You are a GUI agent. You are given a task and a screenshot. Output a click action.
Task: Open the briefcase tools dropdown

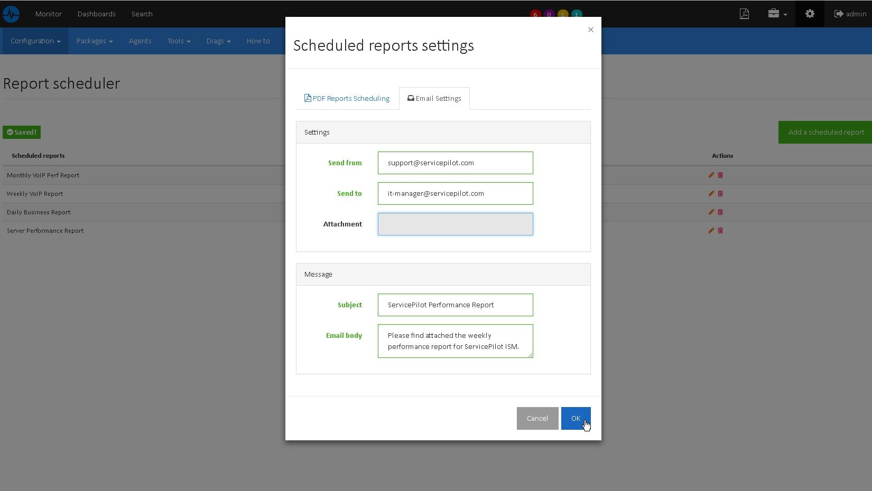777,14
